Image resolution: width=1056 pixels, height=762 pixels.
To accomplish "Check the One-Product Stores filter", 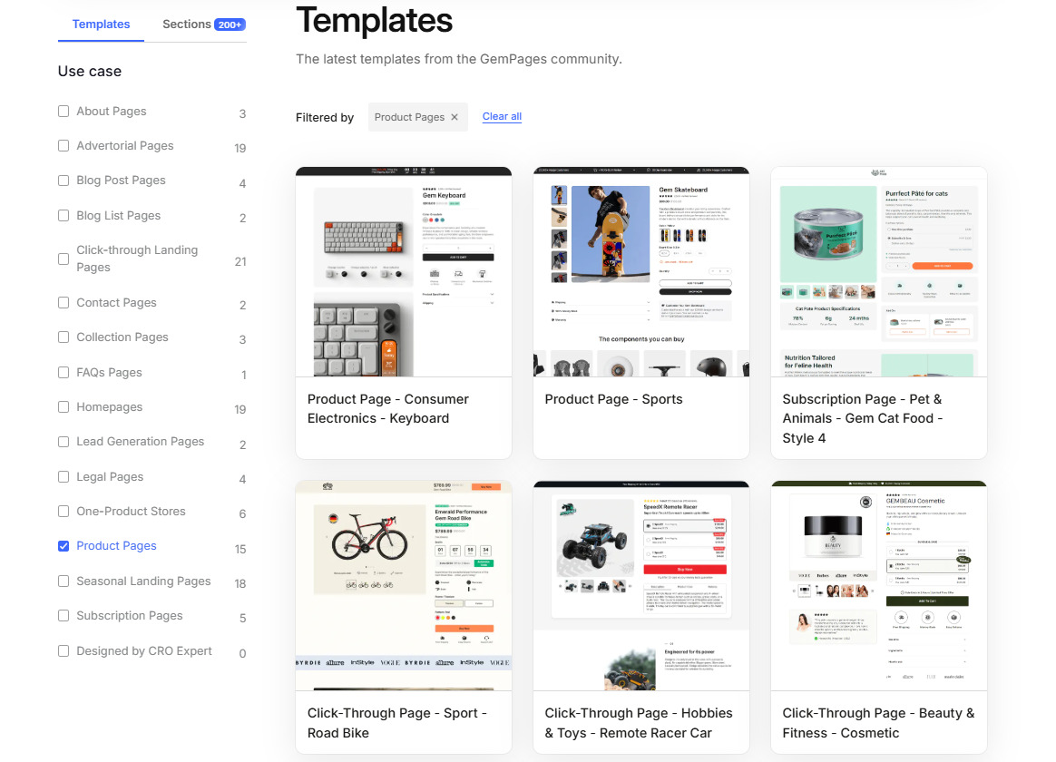I will 63,511.
